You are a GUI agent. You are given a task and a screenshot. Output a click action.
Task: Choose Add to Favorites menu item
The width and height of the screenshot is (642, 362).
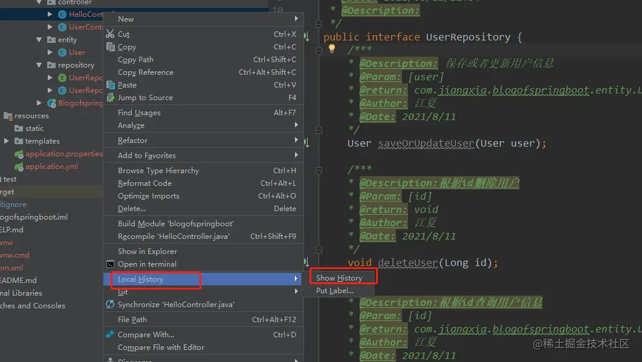203,155
